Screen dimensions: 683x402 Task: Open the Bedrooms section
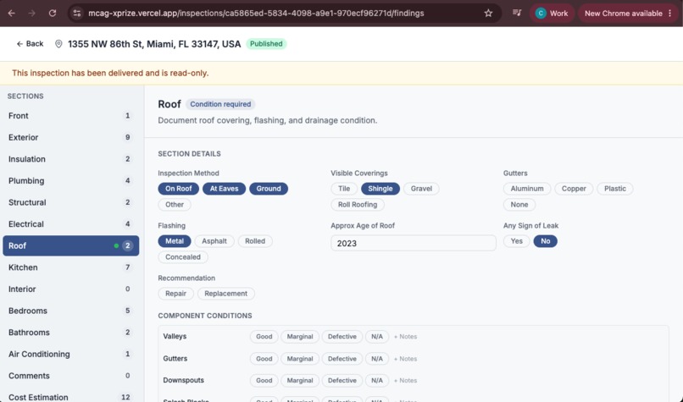70,311
